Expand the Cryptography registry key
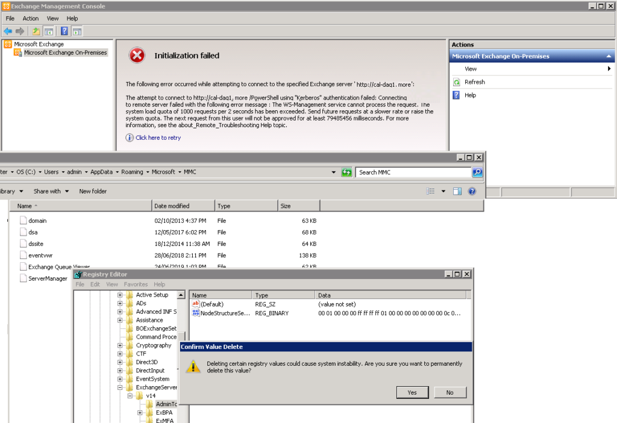 pos(121,346)
